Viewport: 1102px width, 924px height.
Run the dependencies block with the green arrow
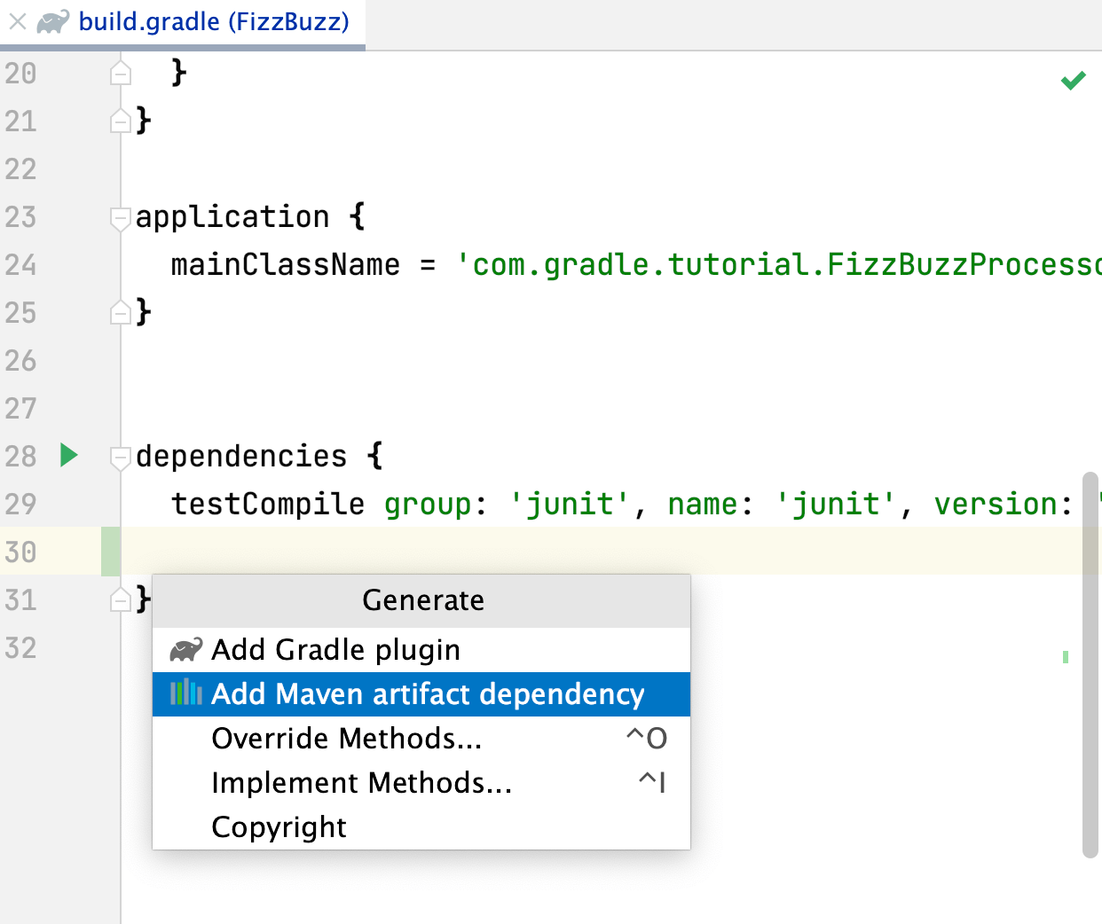tap(68, 456)
